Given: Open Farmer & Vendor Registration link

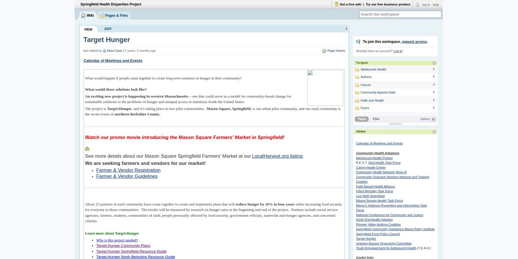Looking at the screenshot, I should pos(128,170).
